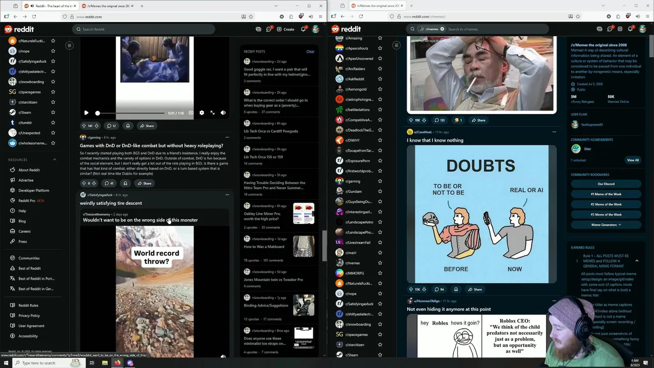Open #1 Meme of the Week
This screenshot has width=654, height=368.
[x=606, y=194]
